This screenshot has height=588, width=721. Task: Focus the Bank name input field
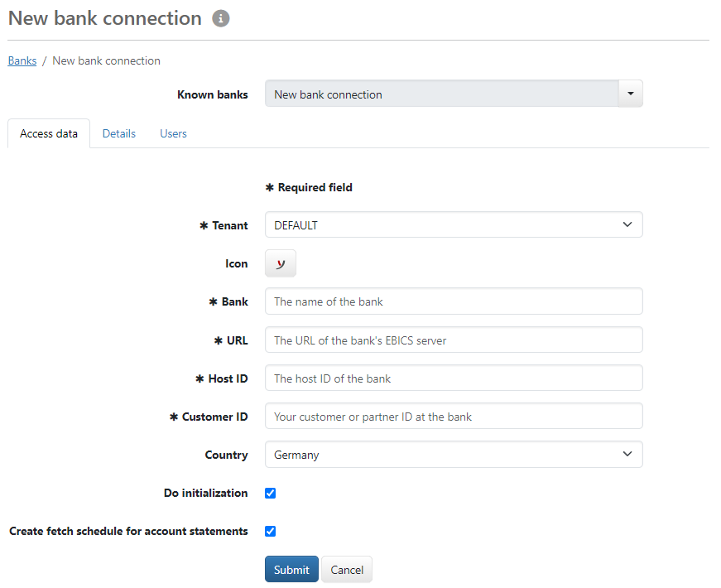coord(453,301)
